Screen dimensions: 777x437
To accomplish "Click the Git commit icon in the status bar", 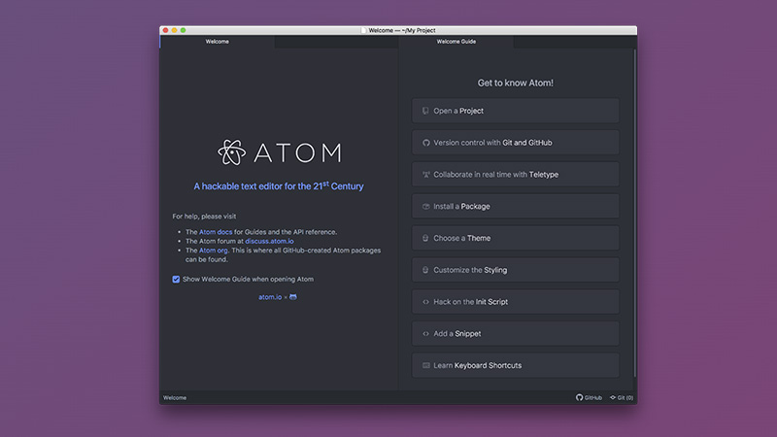I will point(613,397).
